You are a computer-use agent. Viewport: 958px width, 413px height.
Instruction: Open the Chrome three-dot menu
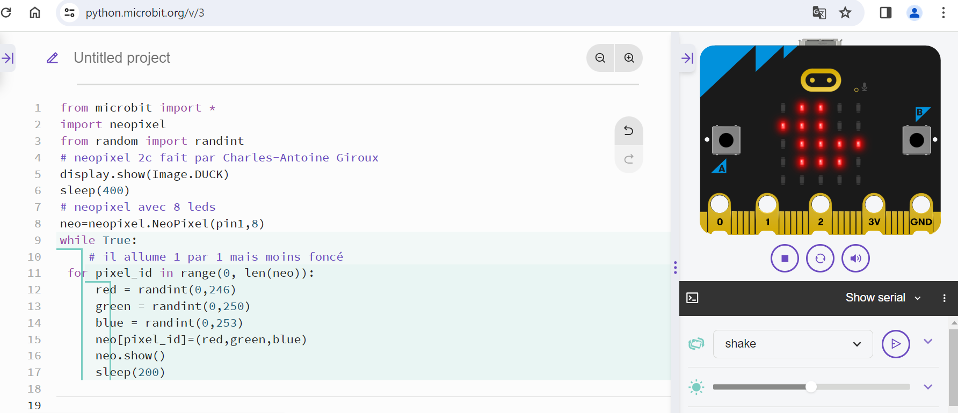[x=943, y=12]
